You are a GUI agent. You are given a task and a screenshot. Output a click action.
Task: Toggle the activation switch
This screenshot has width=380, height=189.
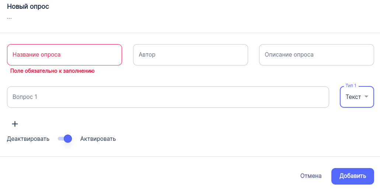pos(65,139)
